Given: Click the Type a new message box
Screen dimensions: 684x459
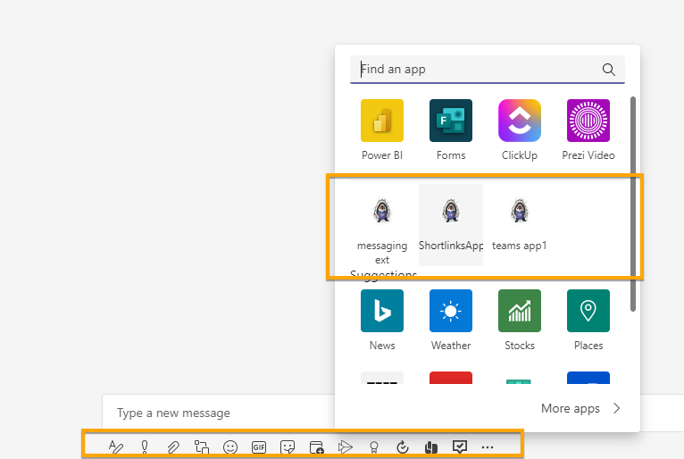Looking at the screenshot, I should click(218, 413).
